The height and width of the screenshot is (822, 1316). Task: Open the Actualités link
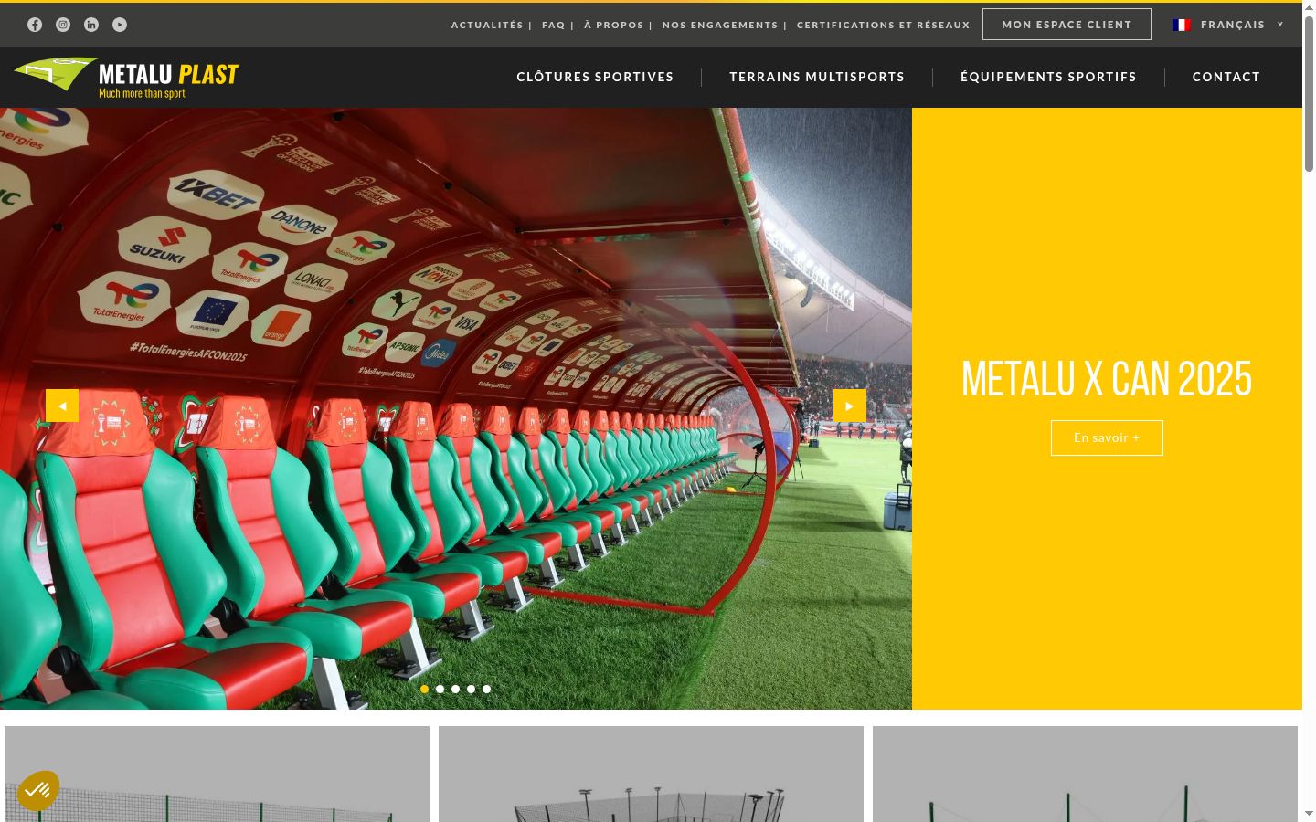coord(487,25)
